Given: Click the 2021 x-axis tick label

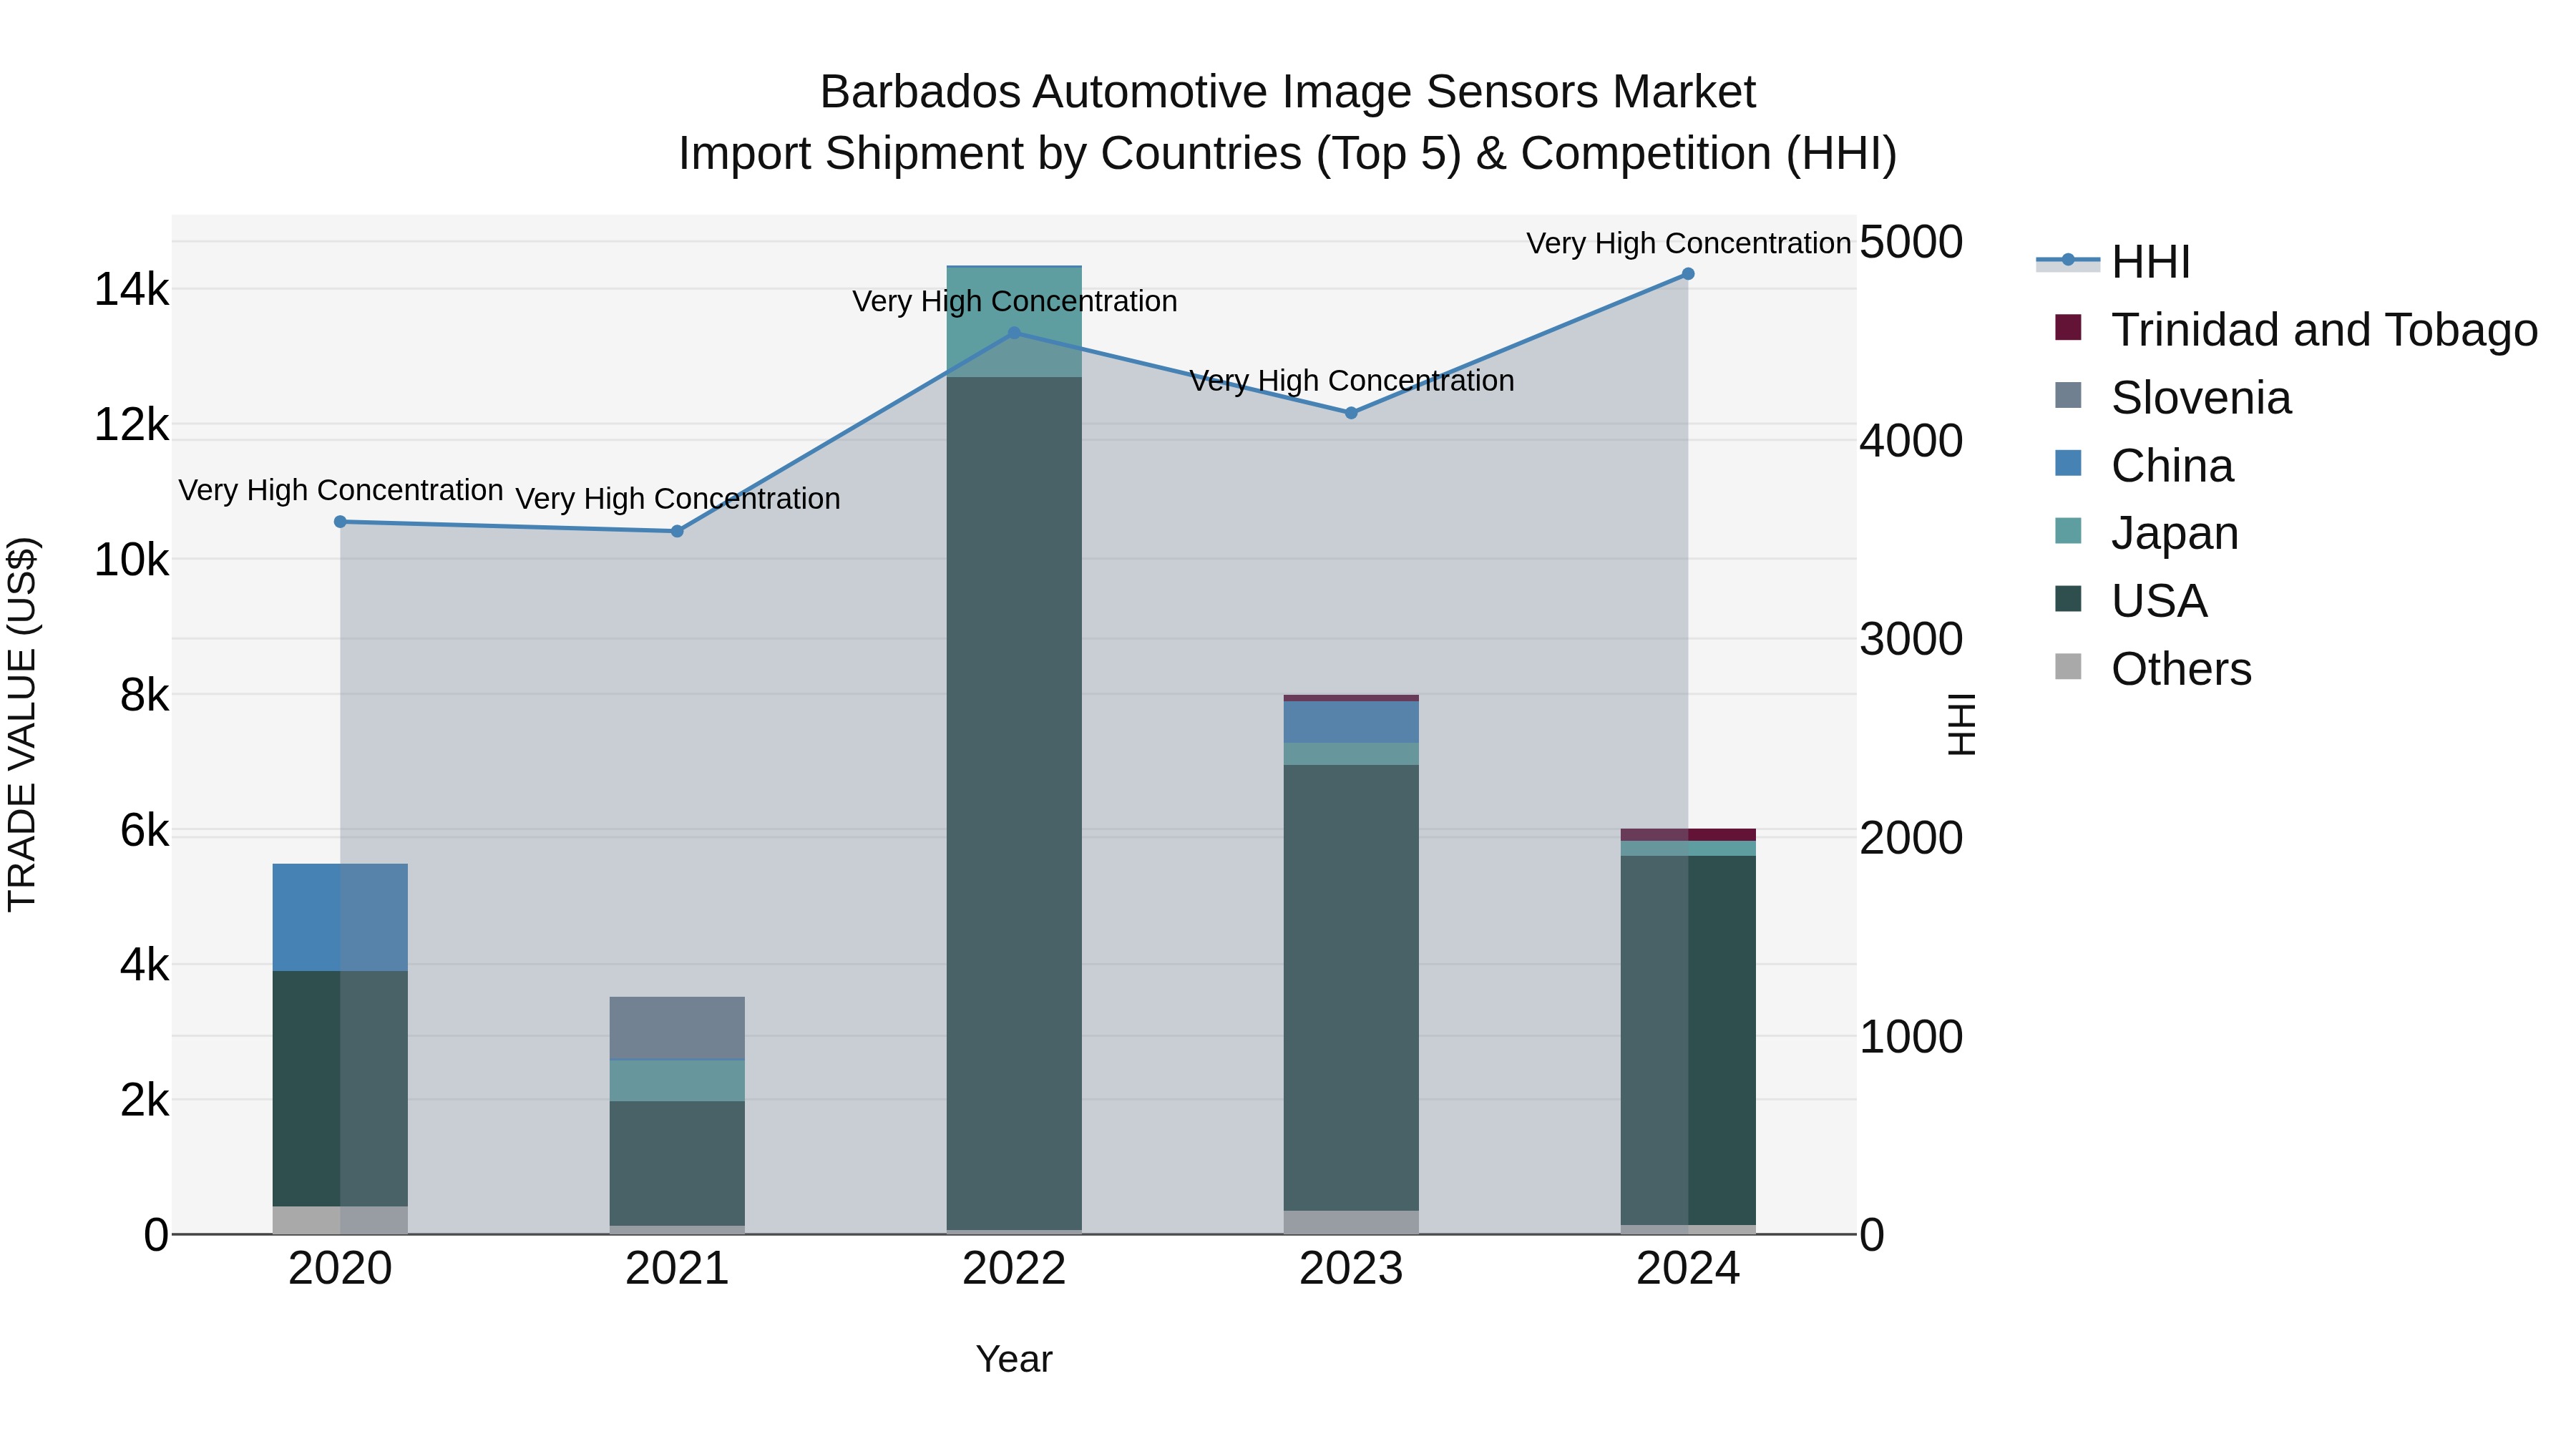Looking at the screenshot, I should 677,1269.
